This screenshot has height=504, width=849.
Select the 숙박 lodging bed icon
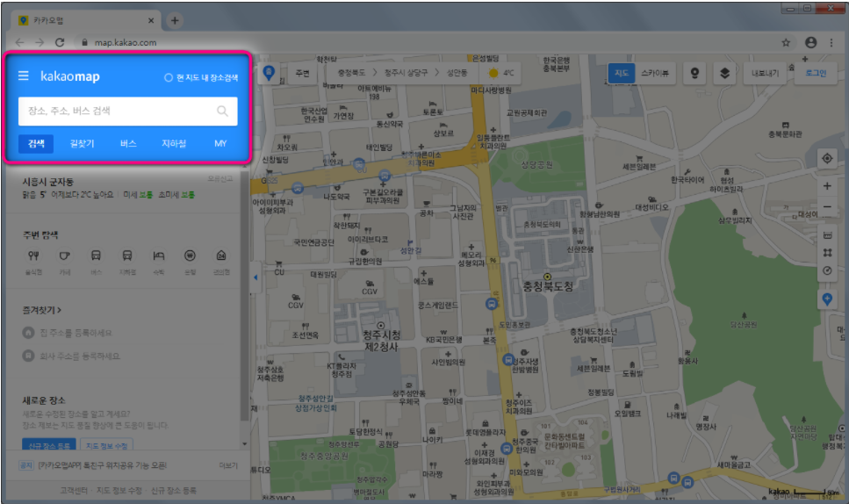[x=159, y=256]
